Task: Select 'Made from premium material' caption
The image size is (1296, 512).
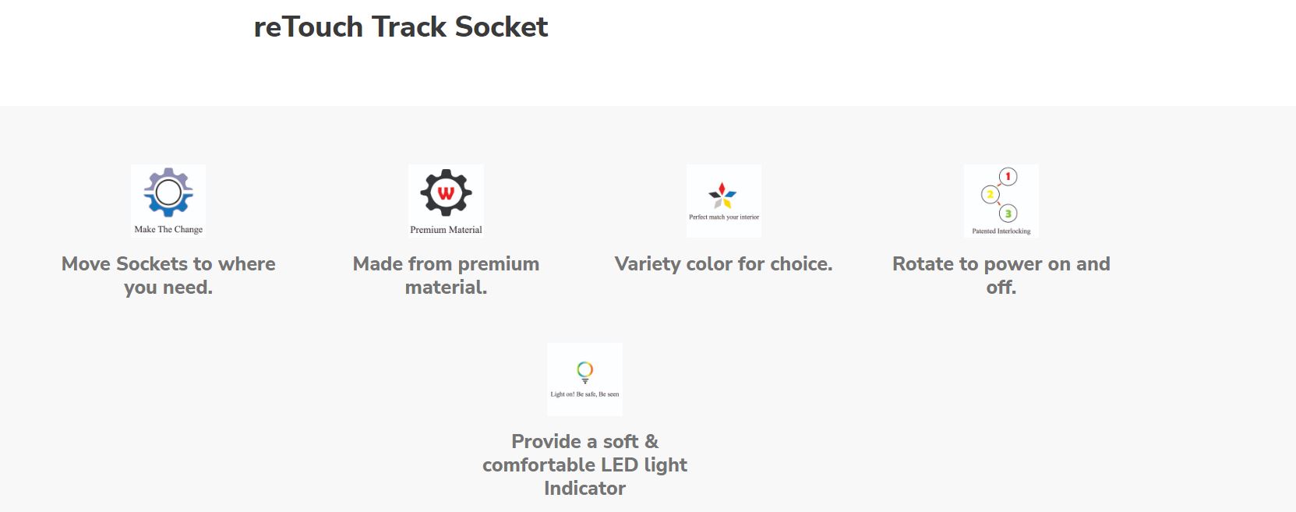Action: [x=446, y=275]
